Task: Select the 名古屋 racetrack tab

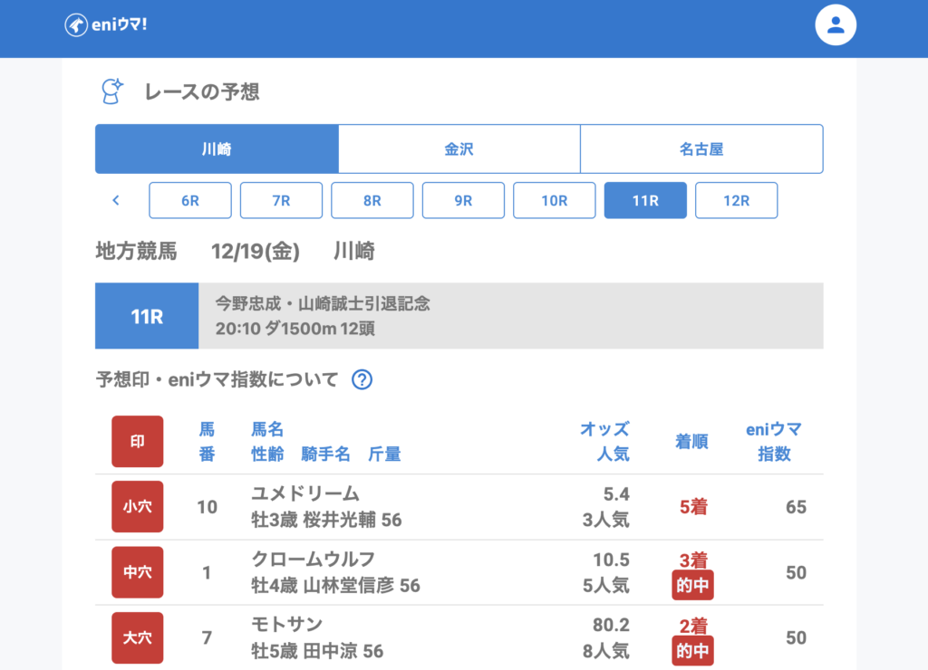Action: pyautogui.click(x=701, y=149)
